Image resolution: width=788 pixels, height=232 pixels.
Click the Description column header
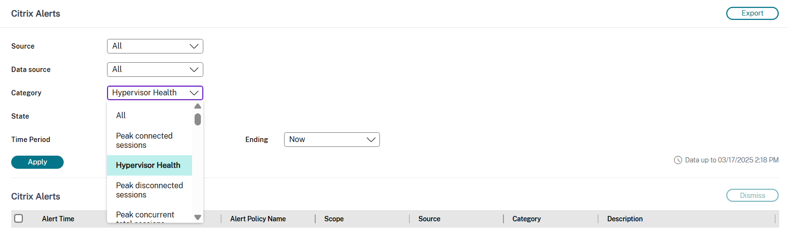(625, 219)
